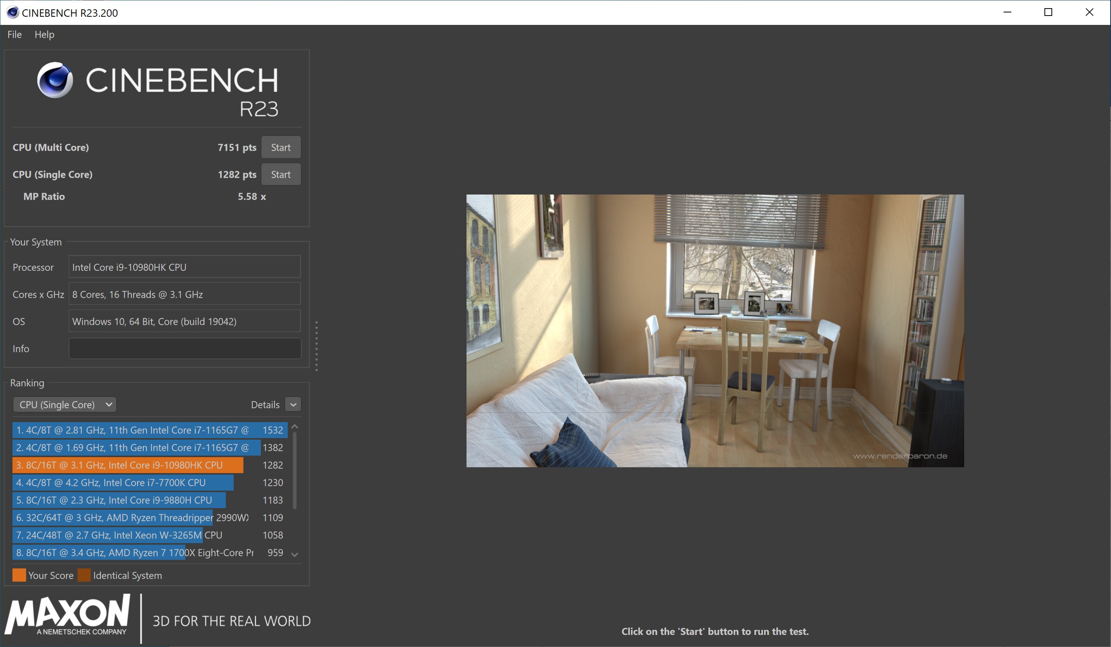Select ranking row 3 i9-10980HK
The width and height of the screenshot is (1111, 647).
(150, 465)
